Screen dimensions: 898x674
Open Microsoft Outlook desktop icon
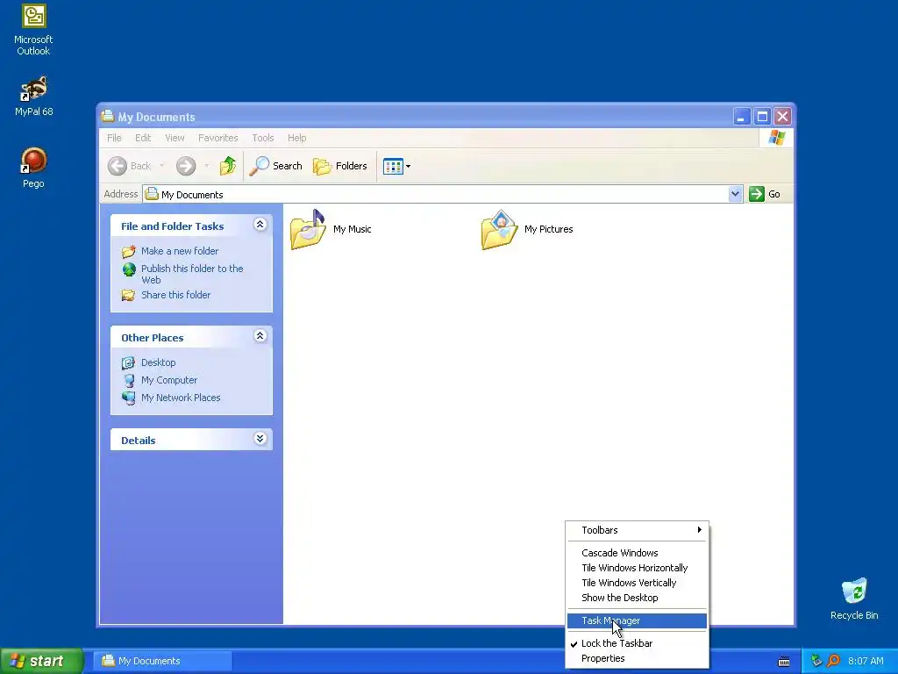[x=33, y=30]
